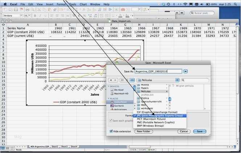Click the Paste clipboard icon

click(x=50, y=10)
